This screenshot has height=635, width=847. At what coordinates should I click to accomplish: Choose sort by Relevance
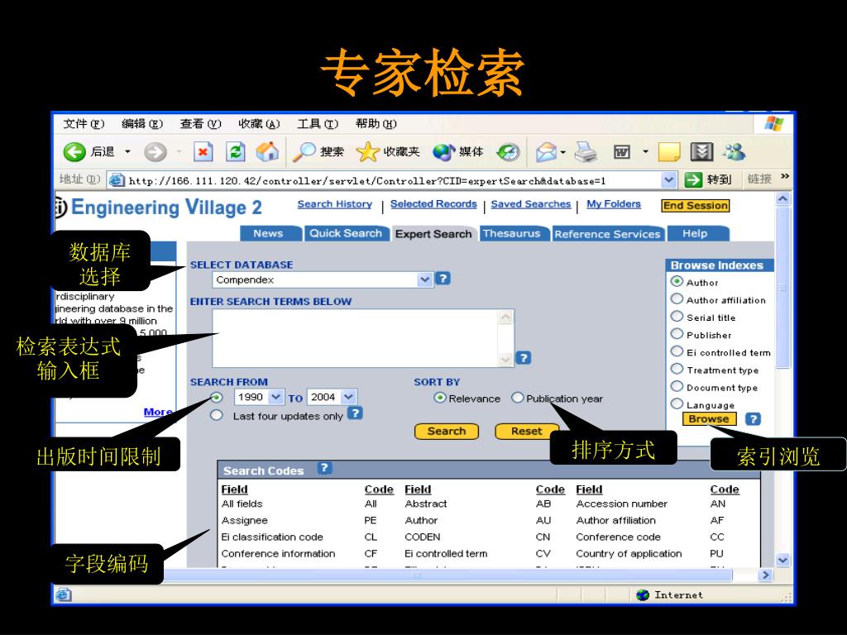(440, 398)
